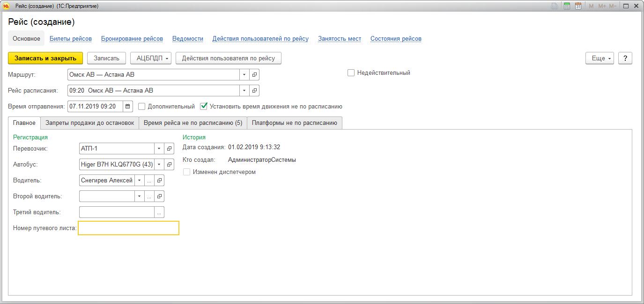Expand the Второй водитель dropdown
This screenshot has width=644, height=304.
[x=139, y=196]
